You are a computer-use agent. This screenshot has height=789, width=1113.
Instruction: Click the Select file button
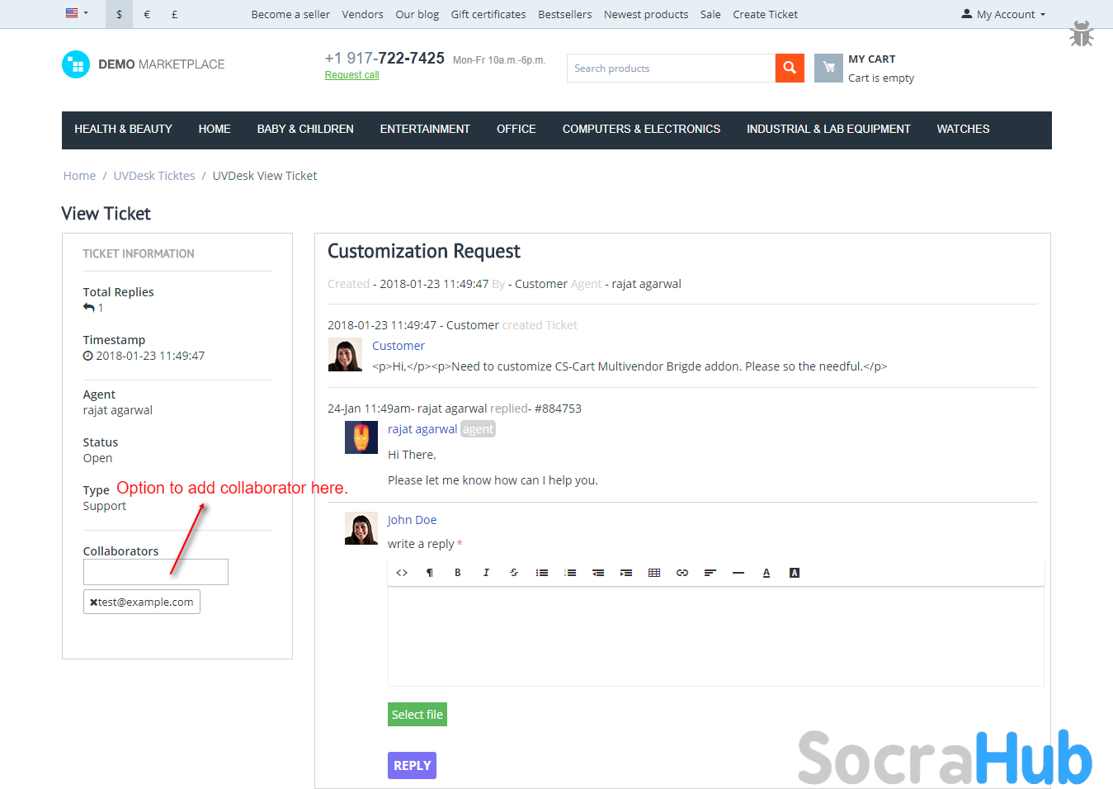coord(417,715)
